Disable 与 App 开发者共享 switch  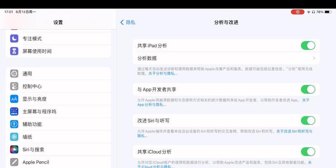pos(308,89)
